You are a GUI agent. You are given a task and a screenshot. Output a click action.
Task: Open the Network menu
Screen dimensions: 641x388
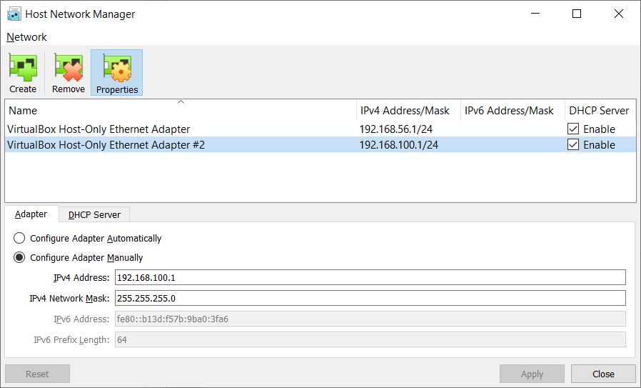click(26, 37)
